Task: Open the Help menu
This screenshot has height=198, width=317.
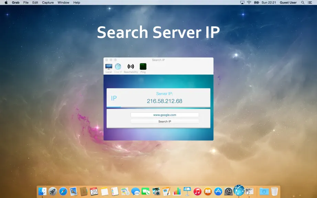Action: pyautogui.click(x=77, y=3)
